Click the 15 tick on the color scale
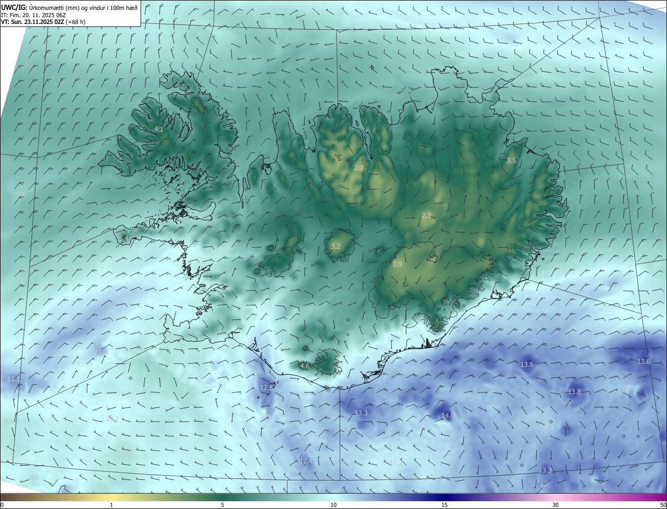Image resolution: width=667 pixels, height=509 pixels. click(x=444, y=505)
